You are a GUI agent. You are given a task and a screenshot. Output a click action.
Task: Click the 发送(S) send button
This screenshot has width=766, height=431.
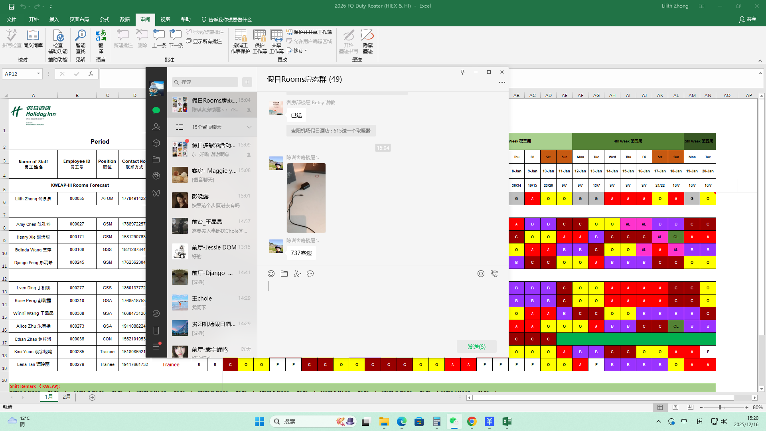pyautogui.click(x=476, y=347)
